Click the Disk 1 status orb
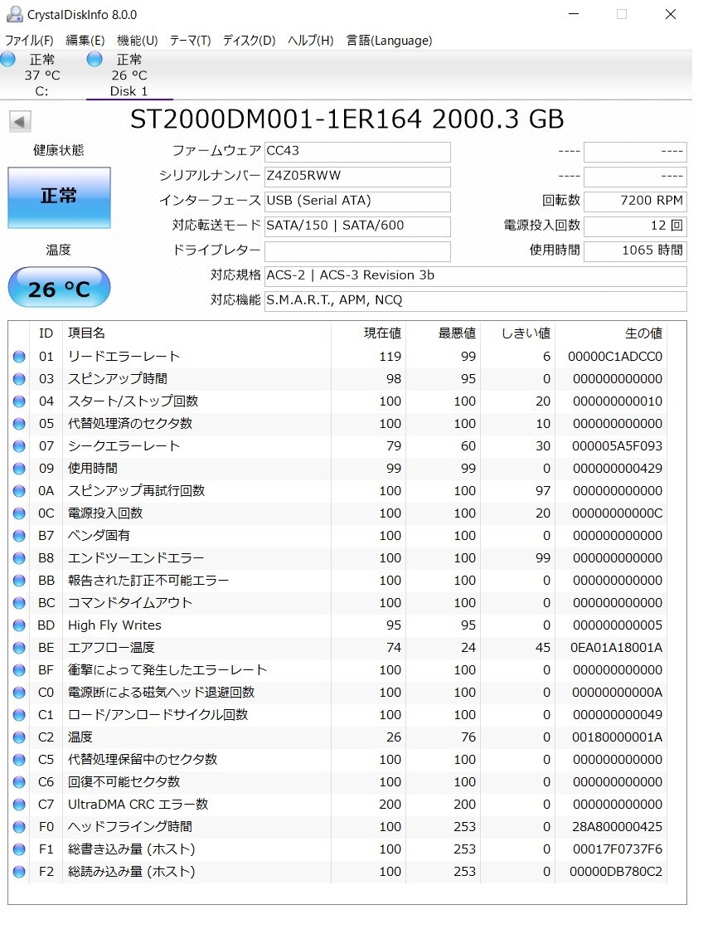The width and height of the screenshot is (708, 929). click(x=95, y=59)
